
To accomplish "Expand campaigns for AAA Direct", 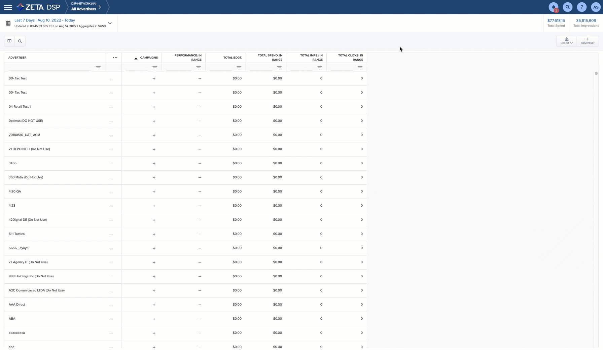I will (154, 305).
